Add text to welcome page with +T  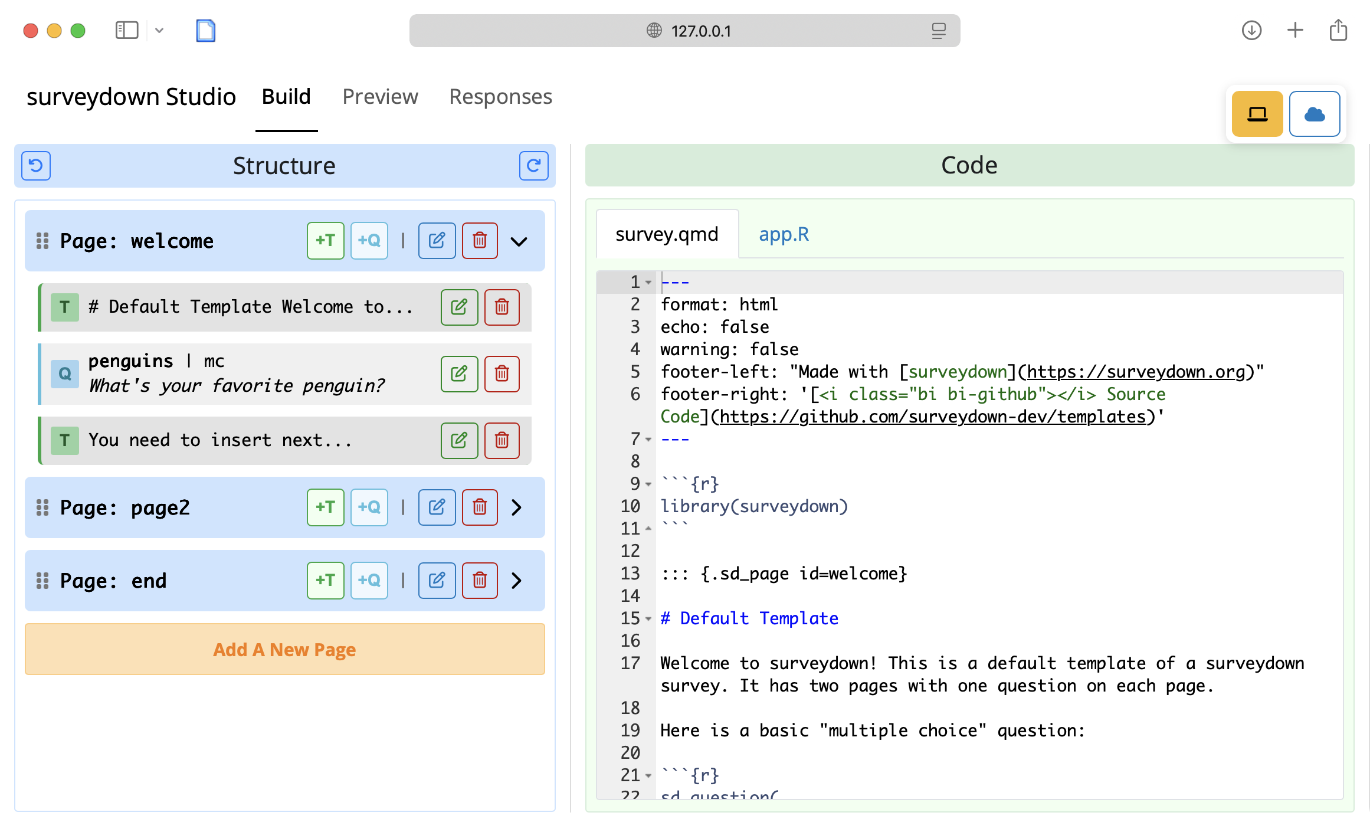(x=325, y=241)
